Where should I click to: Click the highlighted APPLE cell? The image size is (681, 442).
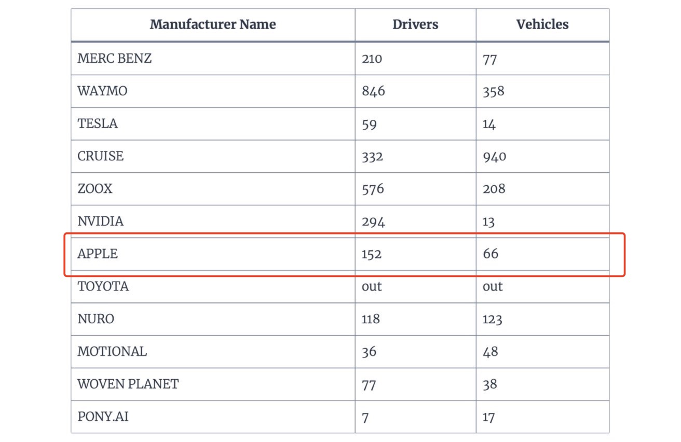point(98,254)
